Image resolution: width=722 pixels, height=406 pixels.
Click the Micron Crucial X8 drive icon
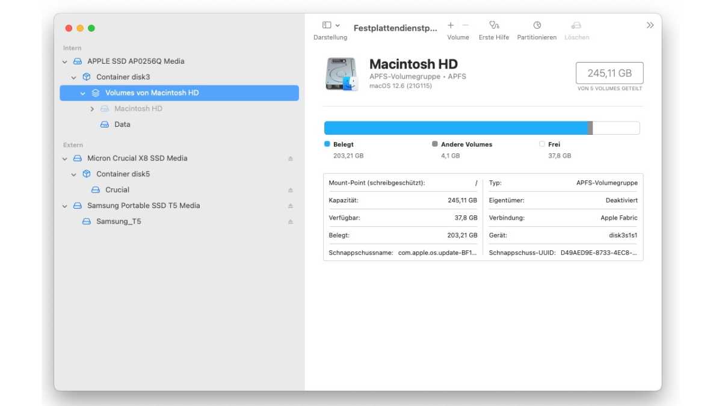click(x=78, y=158)
